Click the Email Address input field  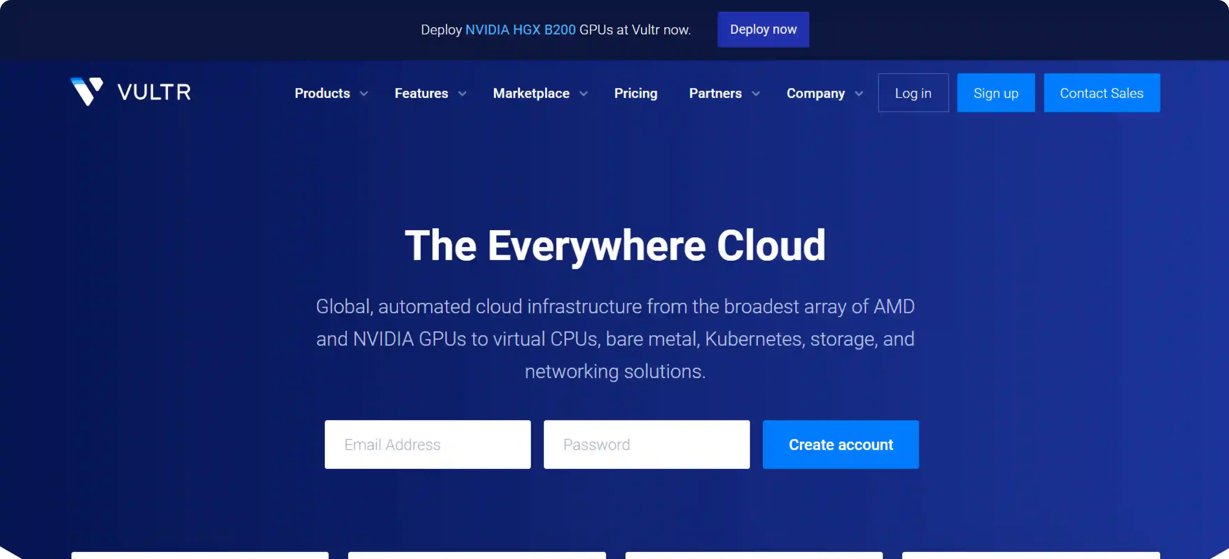pos(427,444)
